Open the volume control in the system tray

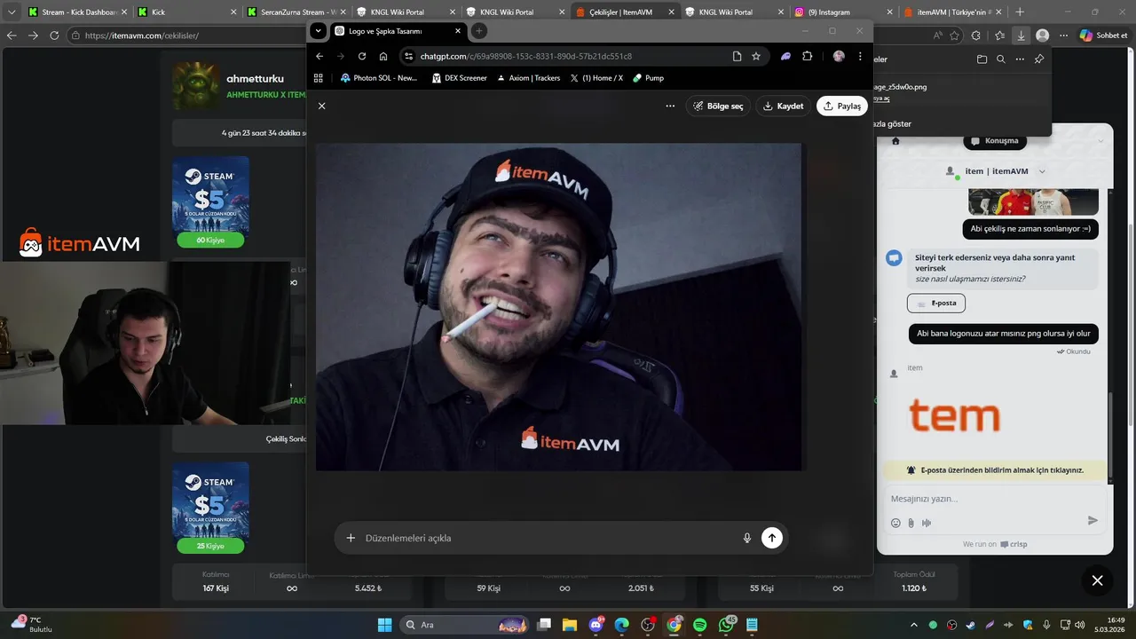coord(1079,625)
